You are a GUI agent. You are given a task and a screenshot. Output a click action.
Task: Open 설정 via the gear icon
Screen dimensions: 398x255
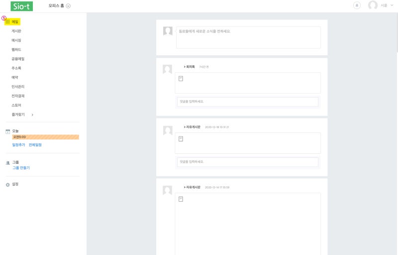8,185
